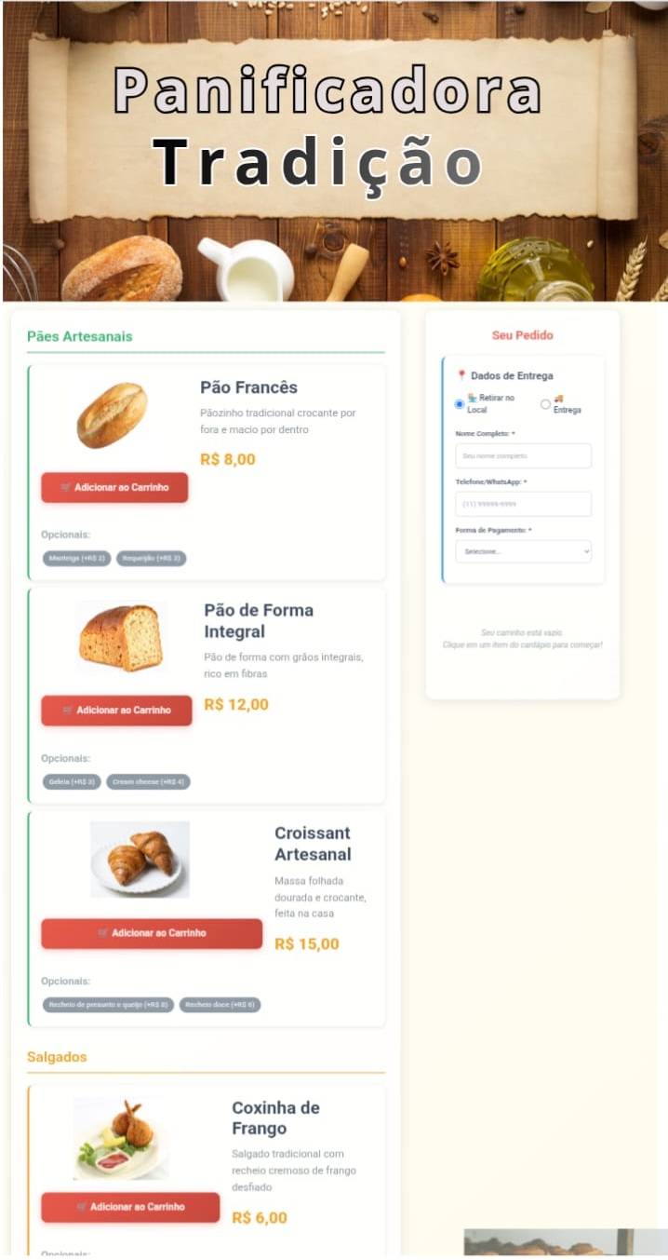Click the Croissant Artesanal product picture
This screenshot has height=1260, width=668.
(x=140, y=860)
